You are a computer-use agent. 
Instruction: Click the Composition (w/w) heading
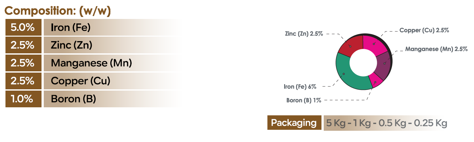click(x=58, y=11)
